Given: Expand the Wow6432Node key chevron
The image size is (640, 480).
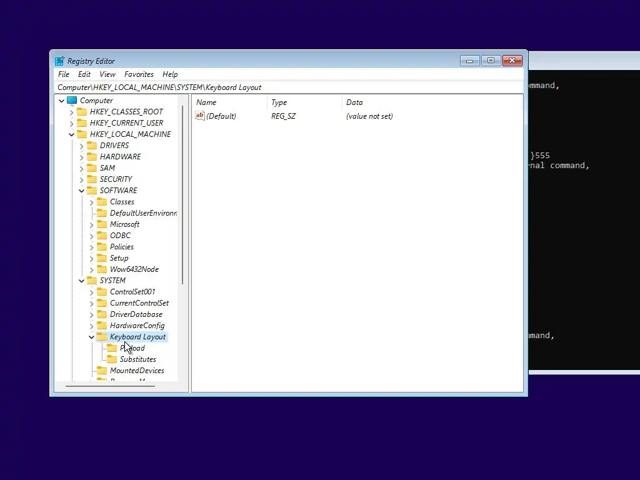Looking at the screenshot, I should tap(92, 270).
